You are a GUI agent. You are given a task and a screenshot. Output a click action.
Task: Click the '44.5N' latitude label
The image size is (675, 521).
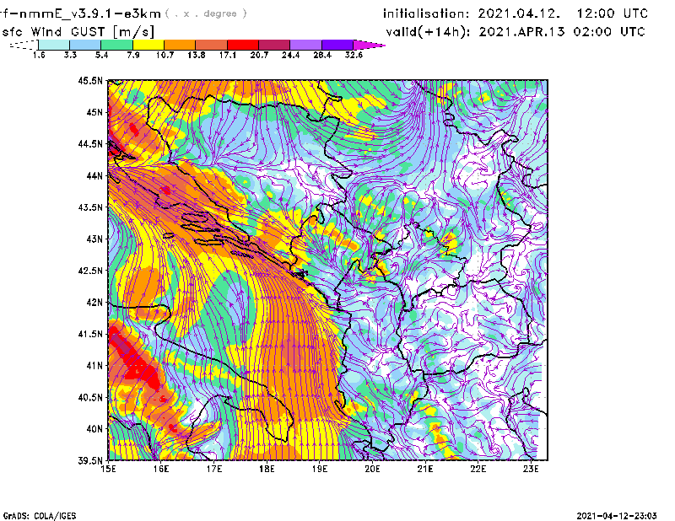[x=90, y=144]
